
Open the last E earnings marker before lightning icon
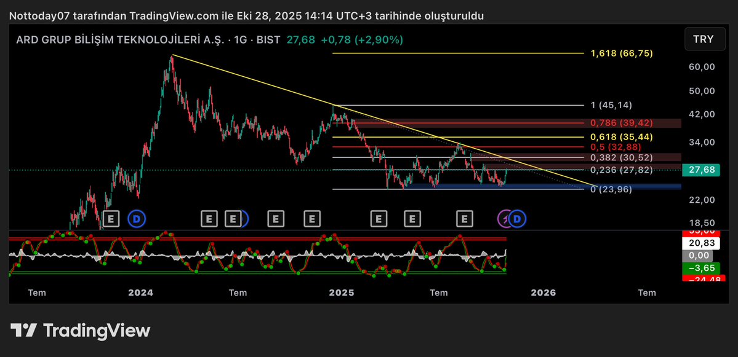(x=465, y=218)
